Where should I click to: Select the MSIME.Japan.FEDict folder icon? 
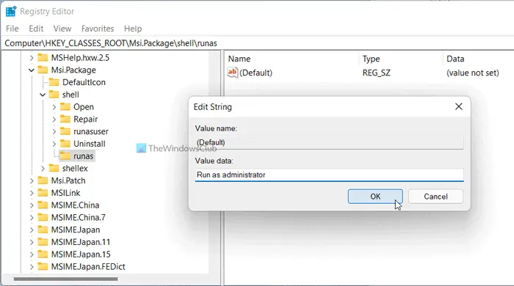coord(43,266)
